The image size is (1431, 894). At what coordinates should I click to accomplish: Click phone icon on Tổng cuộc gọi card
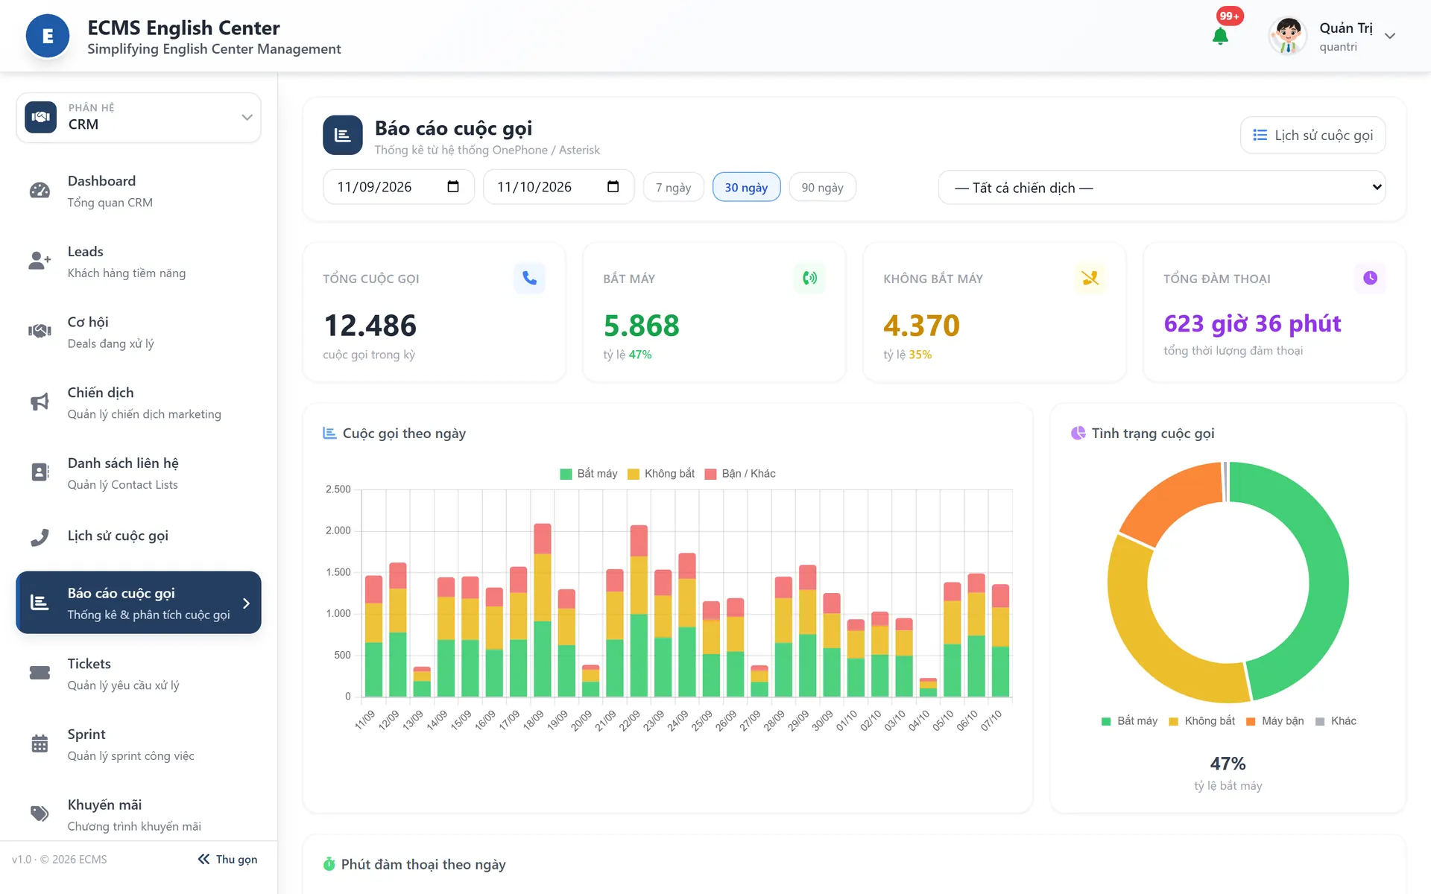pos(529,278)
